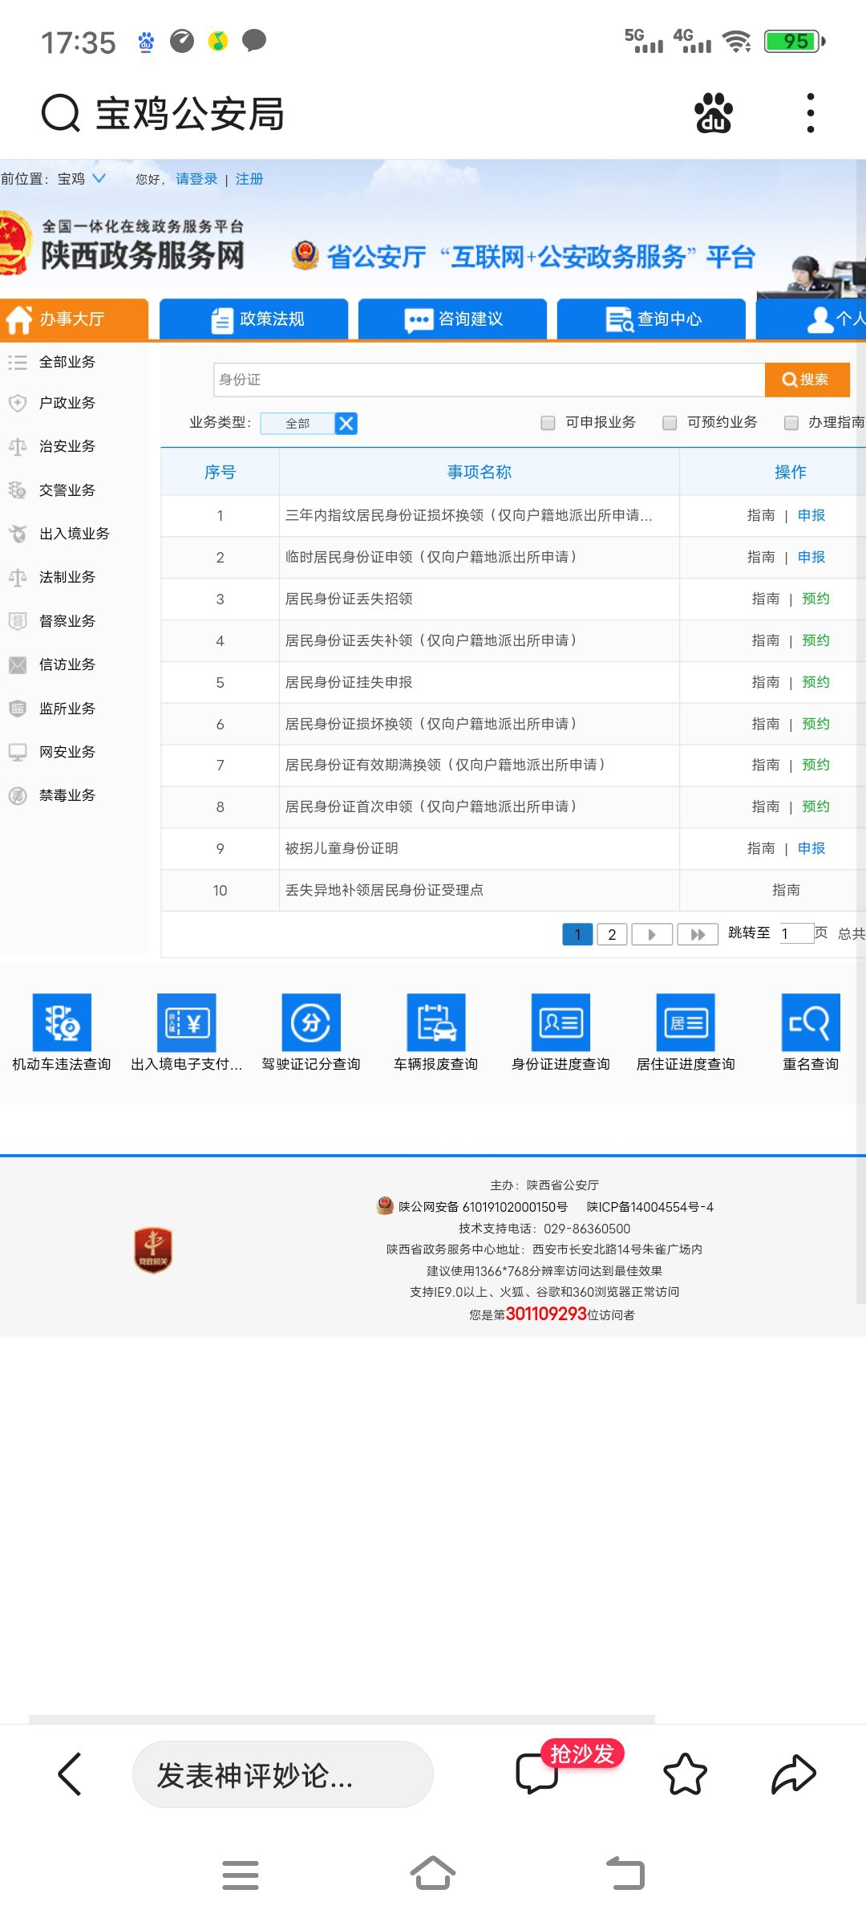866x1926 pixels.
Task: Click the 请登录 link
Action: (196, 179)
